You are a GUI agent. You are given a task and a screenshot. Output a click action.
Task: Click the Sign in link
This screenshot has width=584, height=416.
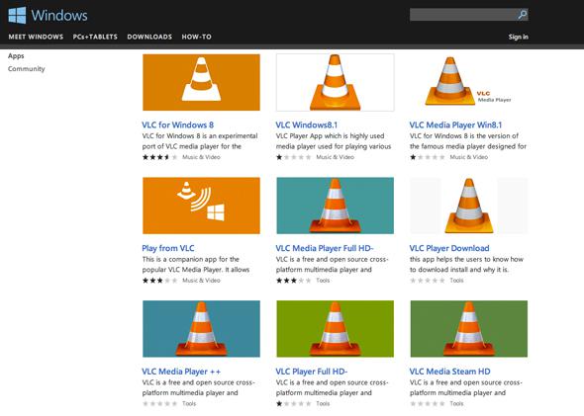[x=518, y=37]
